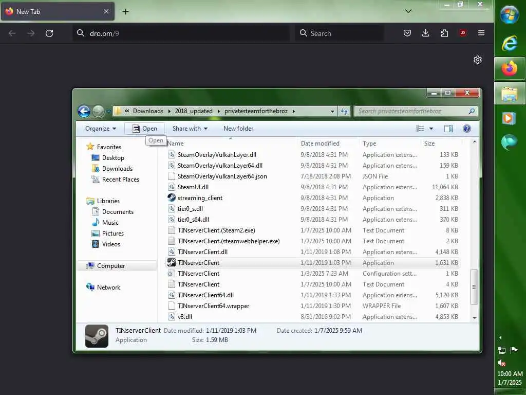Click scroll up arrow of file list

(x=474, y=142)
